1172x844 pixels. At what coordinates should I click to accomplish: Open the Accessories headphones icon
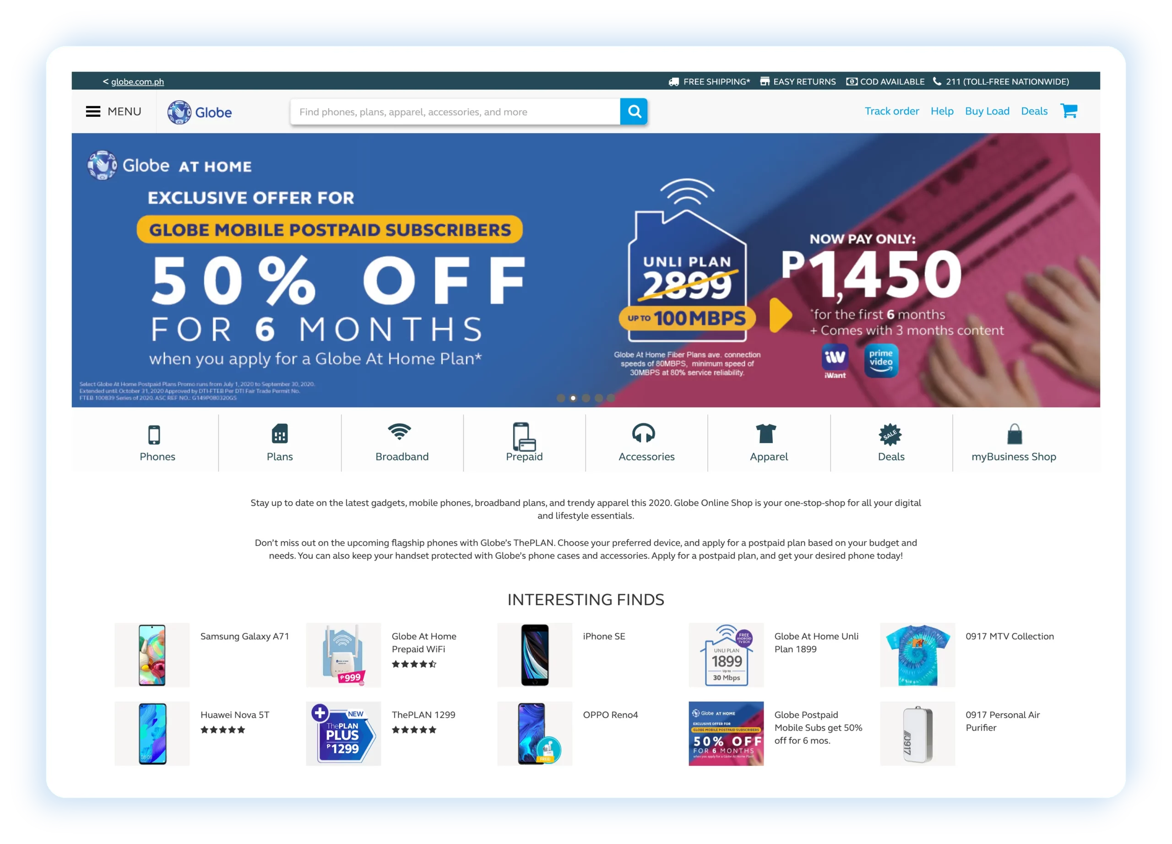[x=643, y=433]
